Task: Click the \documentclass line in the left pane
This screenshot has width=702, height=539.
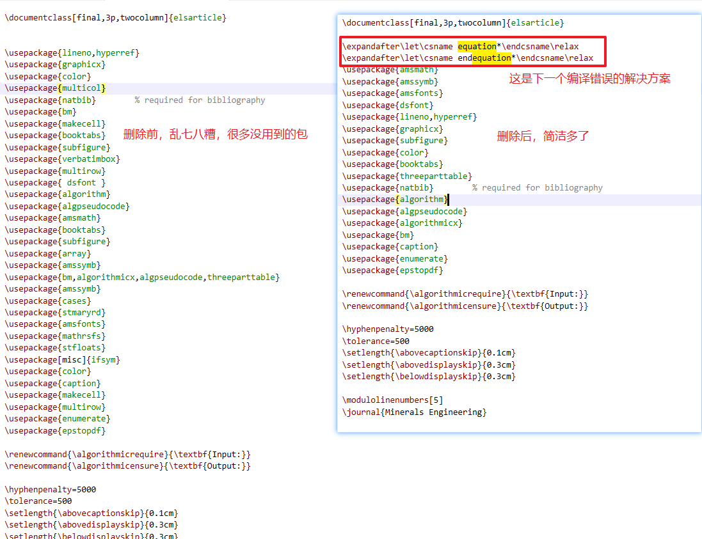Action: pos(116,18)
